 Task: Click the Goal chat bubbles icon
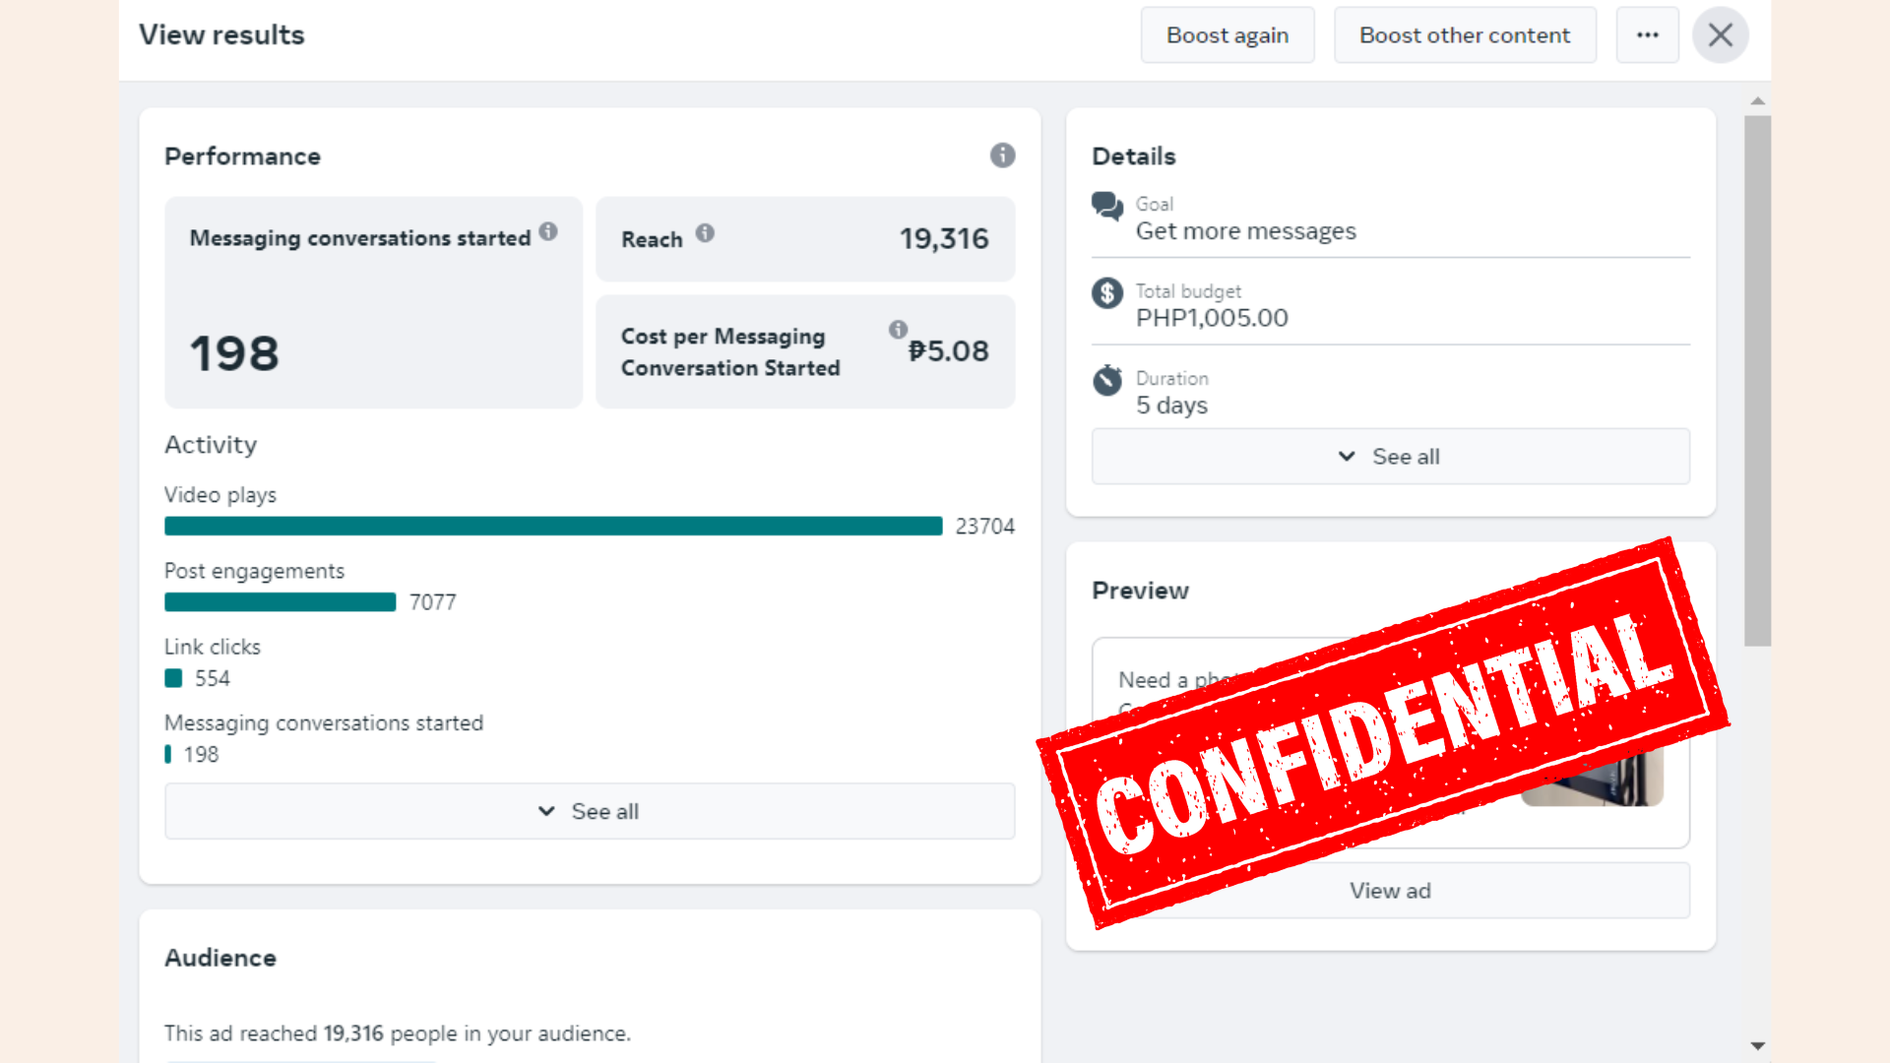point(1107,206)
